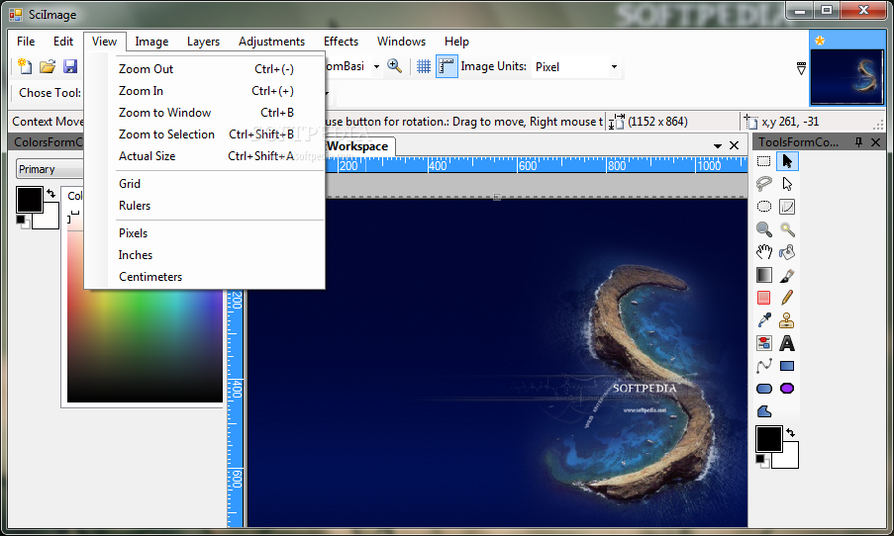
Task: Select the rectangle selection tool
Action: [764, 161]
